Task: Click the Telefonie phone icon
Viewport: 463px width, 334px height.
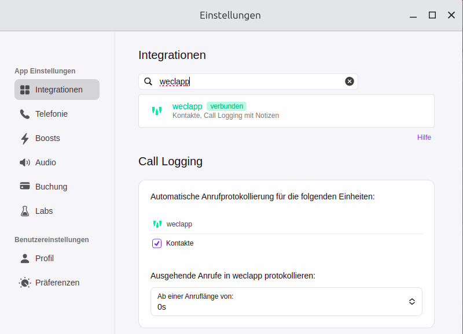Action: pos(25,114)
